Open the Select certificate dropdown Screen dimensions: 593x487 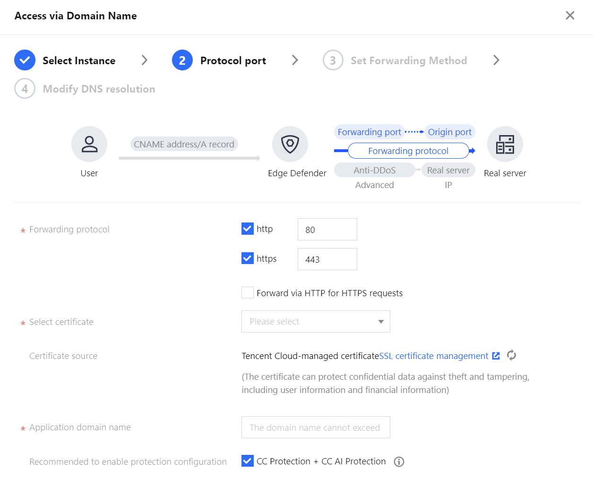316,322
